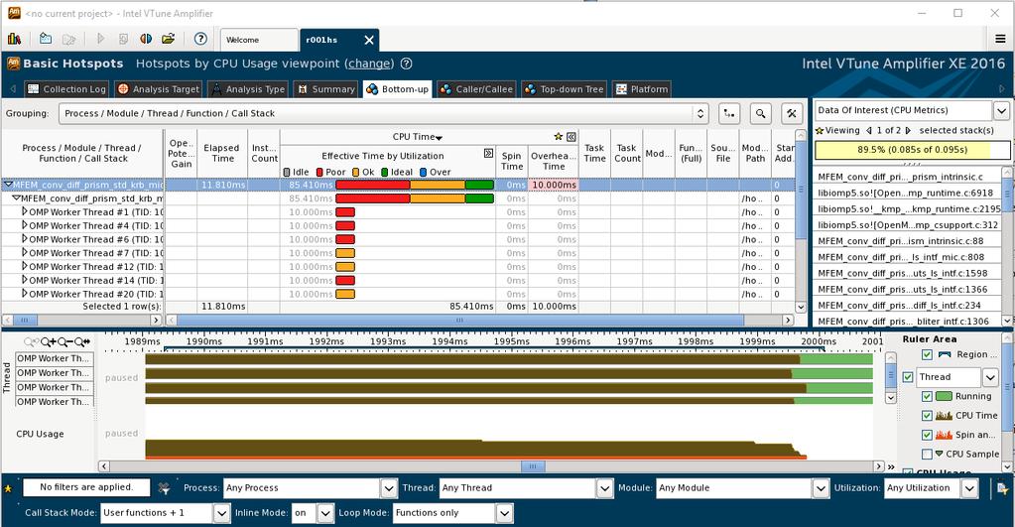Open the Collection Log tab
Screen dimensions: 1015x527
pos(66,89)
